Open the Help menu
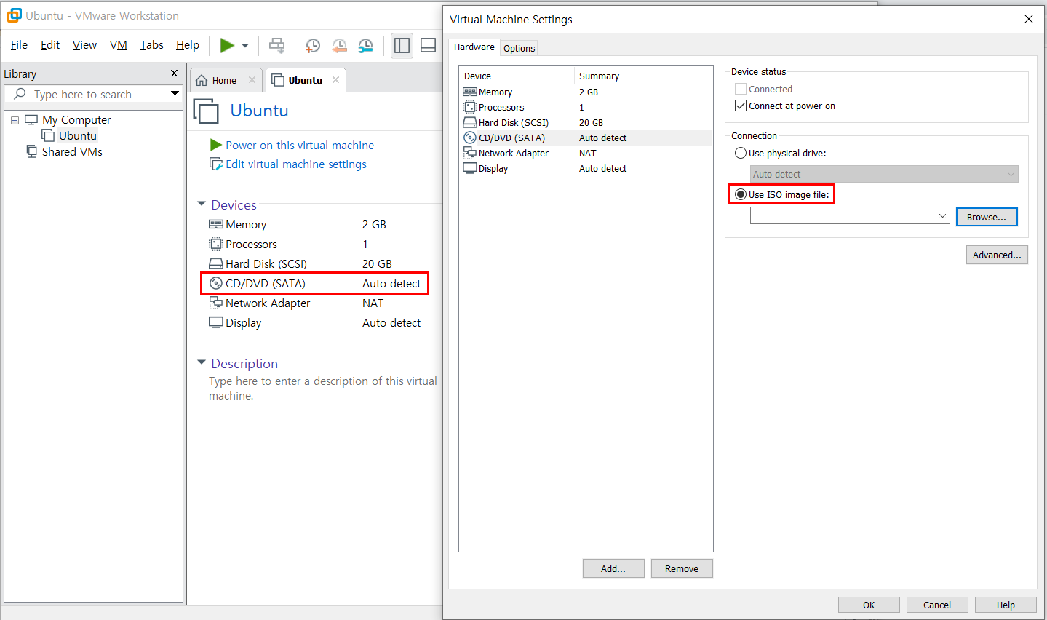 (x=187, y=45)
